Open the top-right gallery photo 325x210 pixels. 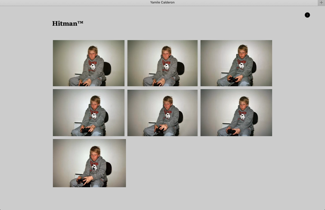point(236,63)
